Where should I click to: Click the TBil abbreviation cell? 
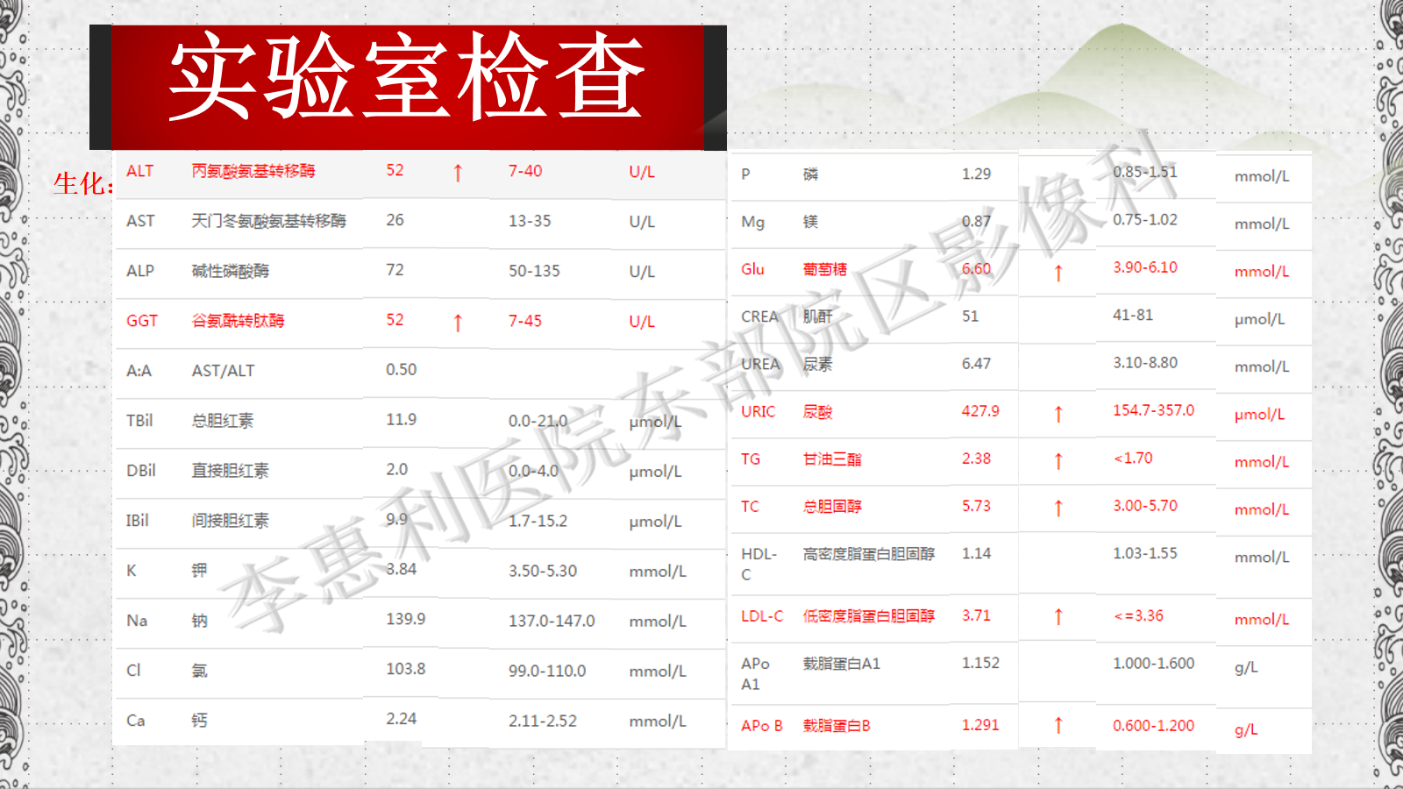click(139, 421)
